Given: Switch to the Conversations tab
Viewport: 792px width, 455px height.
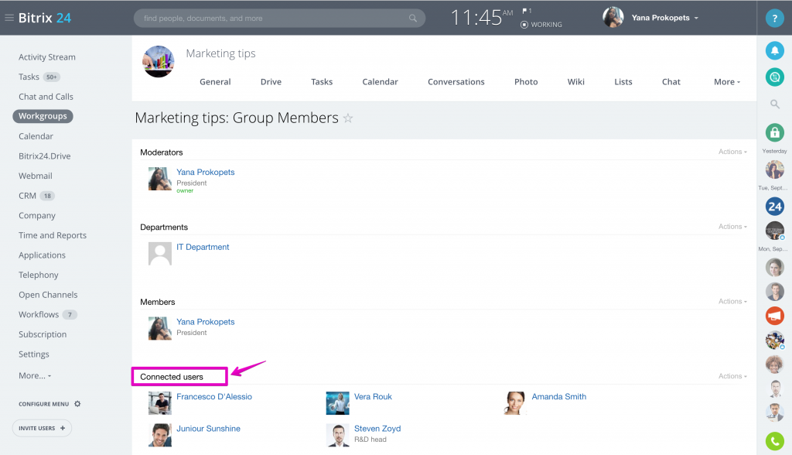Looking at the screenshot, I should (x=456, y=82).
